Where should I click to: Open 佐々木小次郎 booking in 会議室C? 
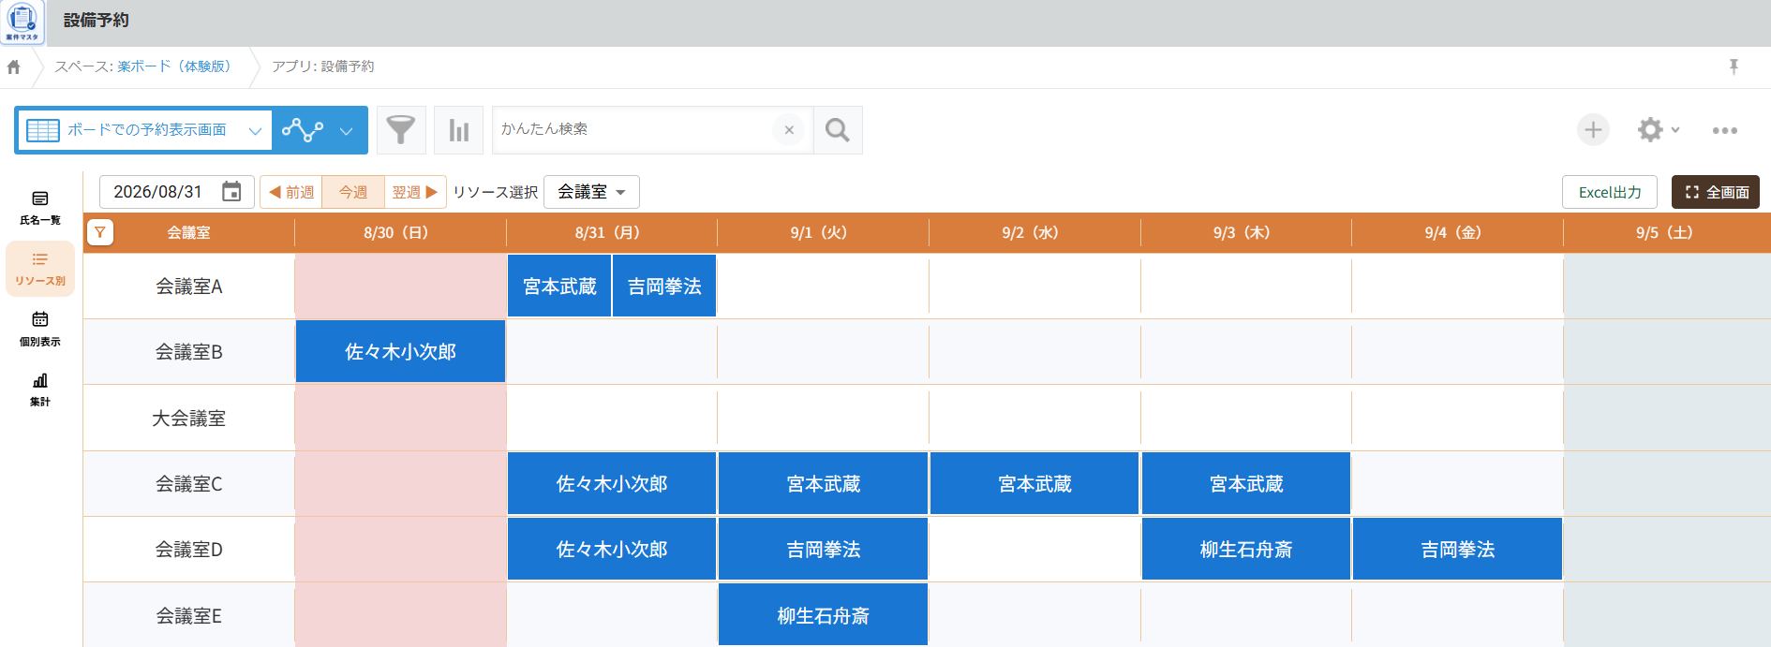[x=612, y=484]
